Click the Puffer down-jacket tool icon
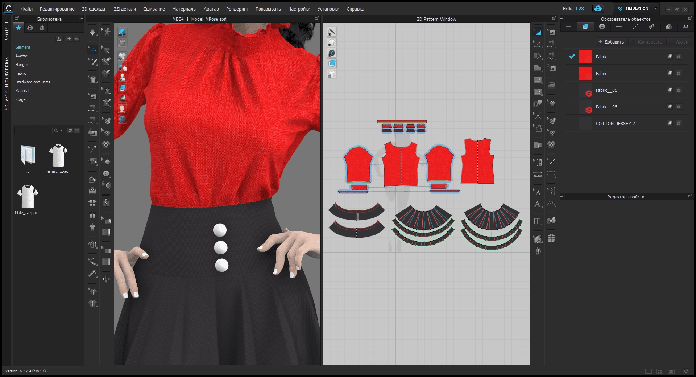Screen dimensions: 696x377 tap(551, 238)
